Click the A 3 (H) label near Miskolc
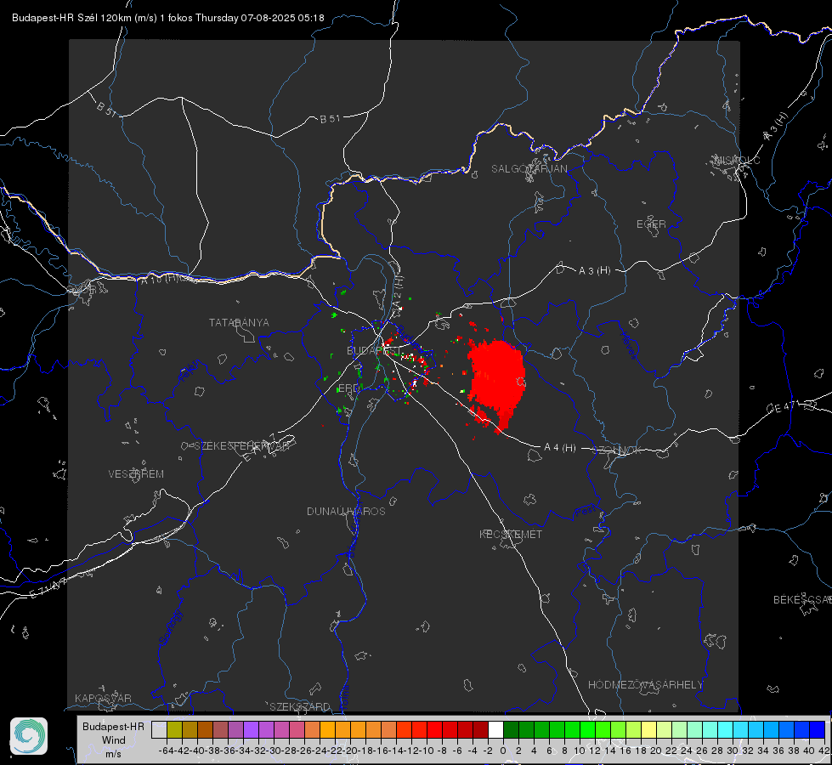Viewport: 832px width, 765px height. tap(776, 127)
